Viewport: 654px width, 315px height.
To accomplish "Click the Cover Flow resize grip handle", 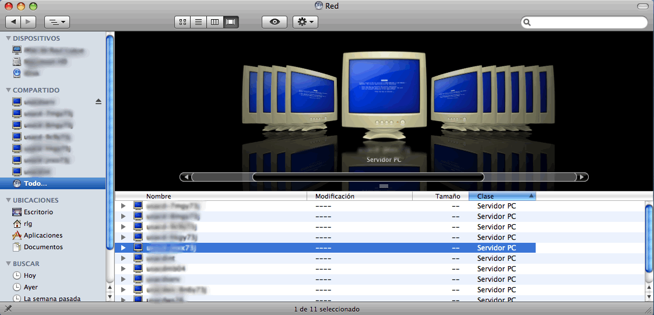I will click(x=384, y=186).
